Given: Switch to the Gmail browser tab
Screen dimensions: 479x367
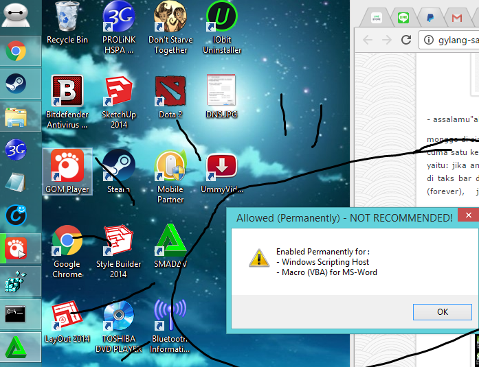Looking at the screenshot, I should pyautogui.click(x=457, y=18).
